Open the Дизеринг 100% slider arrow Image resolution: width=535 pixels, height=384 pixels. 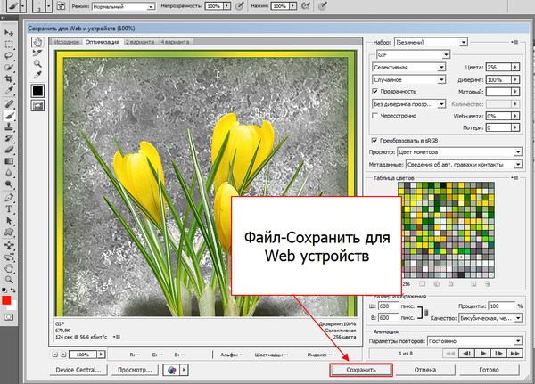(515, 80)
